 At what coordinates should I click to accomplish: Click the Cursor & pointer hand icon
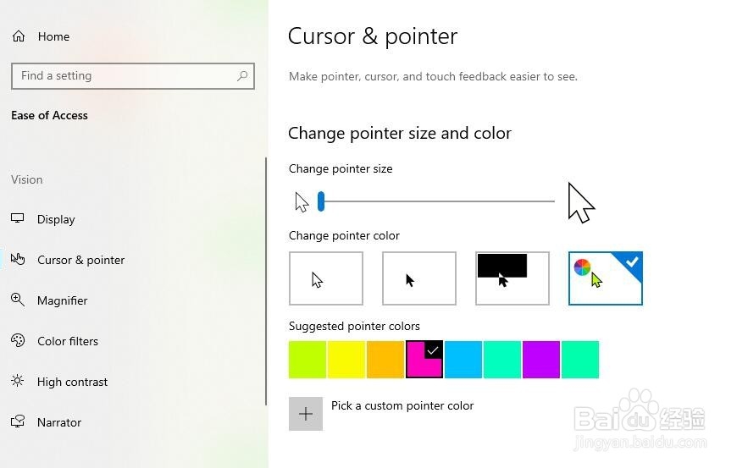click(18, 259)
